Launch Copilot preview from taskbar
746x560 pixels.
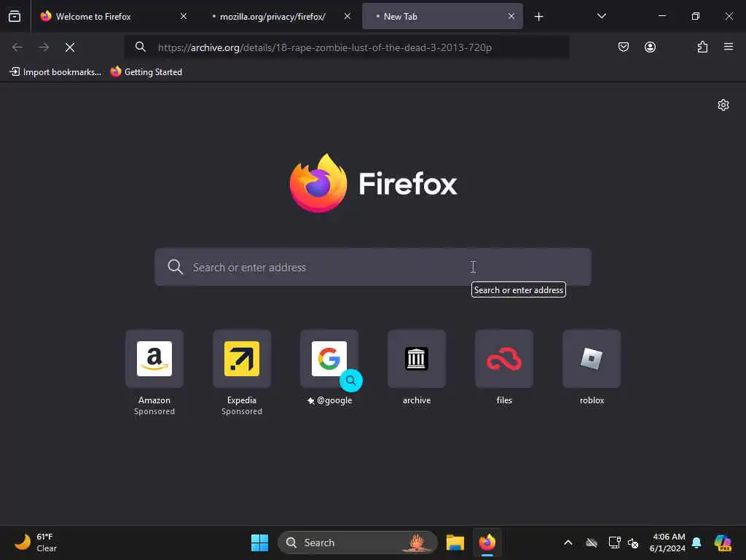pos(723,542)
